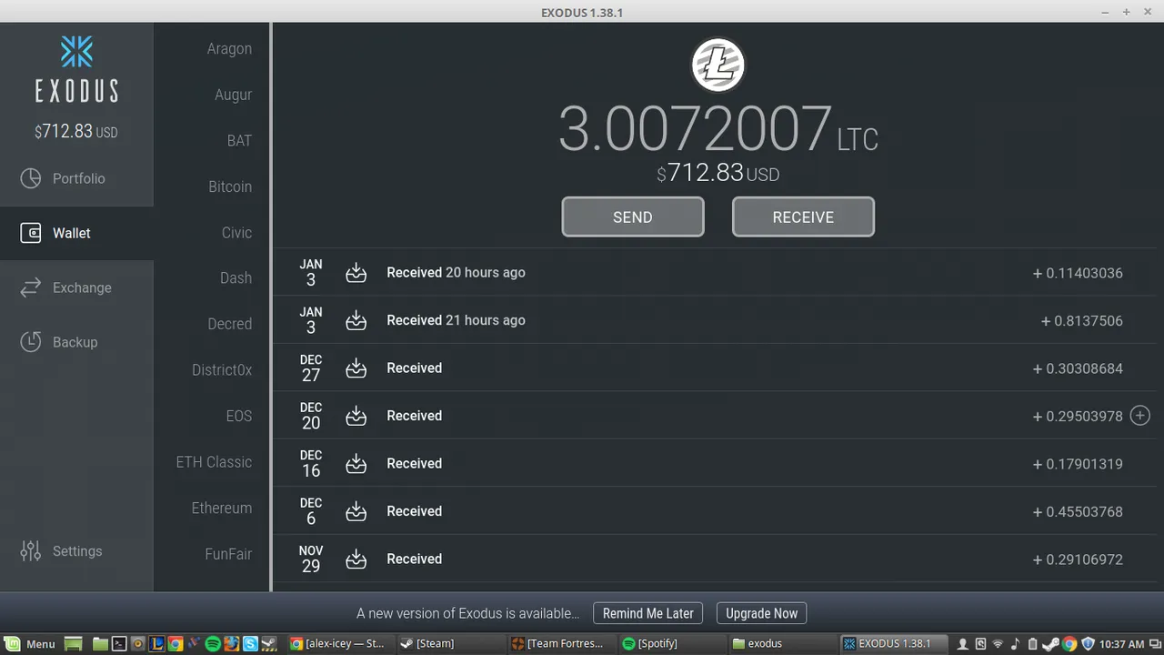Select Augur in asset list

point(233,95)
